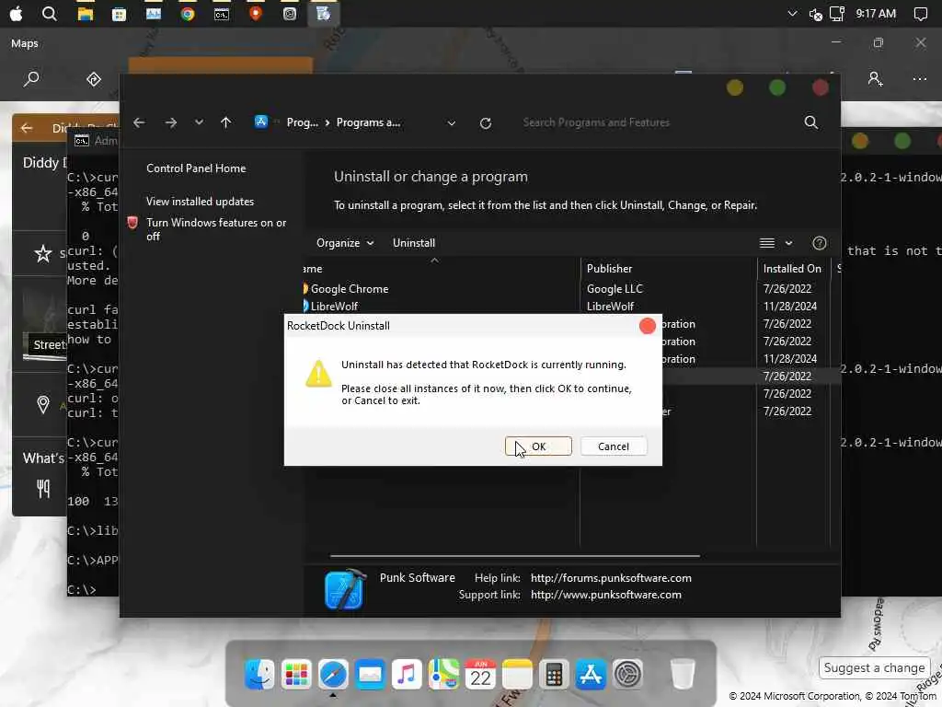Image resolution: width=942 pixels, height=707 pixels.
Task: Select the Prog... breadcrumb in the address bar
Action: (x=302, y=122)
